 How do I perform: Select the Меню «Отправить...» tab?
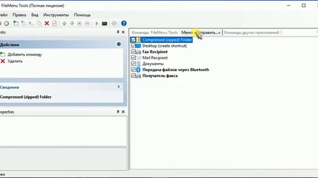click(x=201, y=33)
